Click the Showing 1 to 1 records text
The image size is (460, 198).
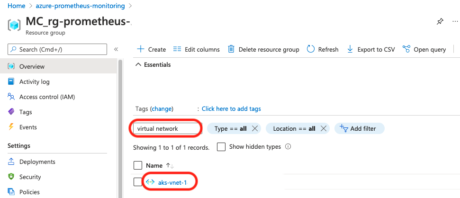[x=171, y=147]
